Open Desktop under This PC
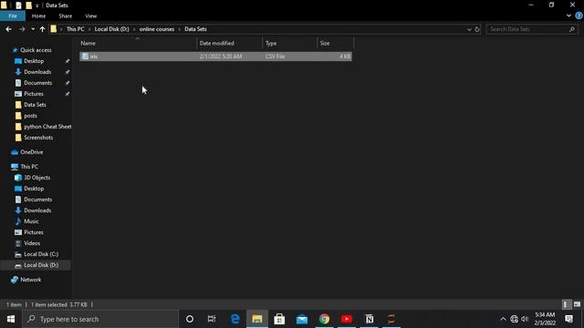 34,189
